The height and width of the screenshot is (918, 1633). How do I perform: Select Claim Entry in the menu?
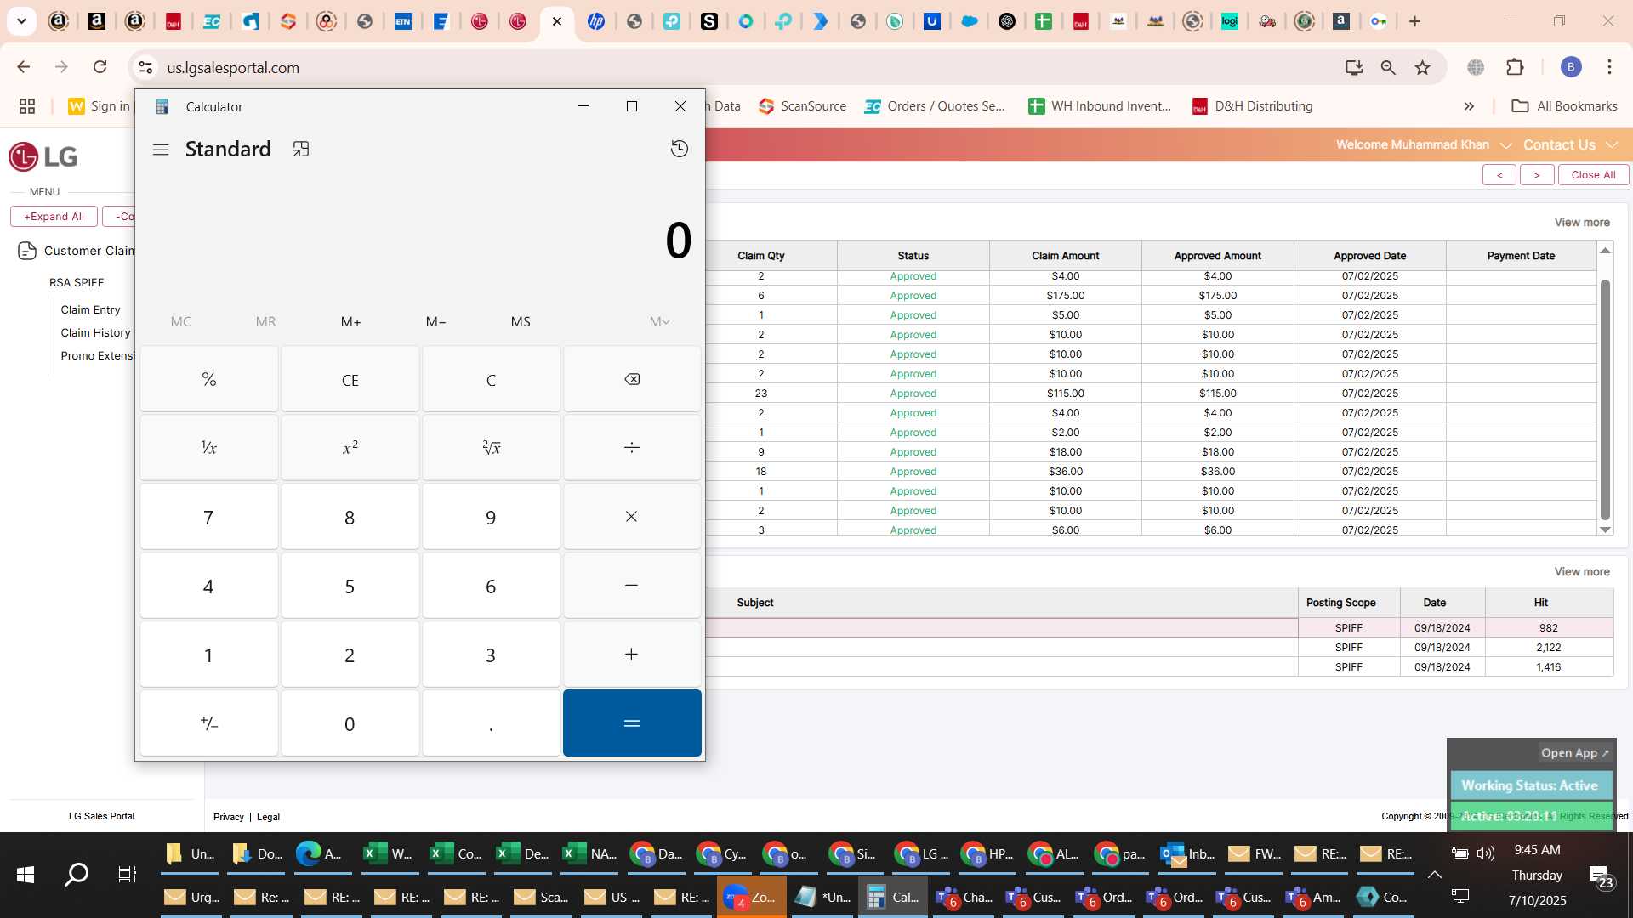90,310
